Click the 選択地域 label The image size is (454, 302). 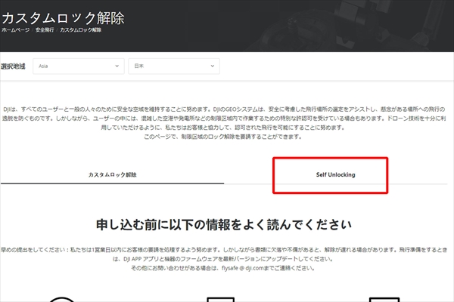[x=13, y=66]
